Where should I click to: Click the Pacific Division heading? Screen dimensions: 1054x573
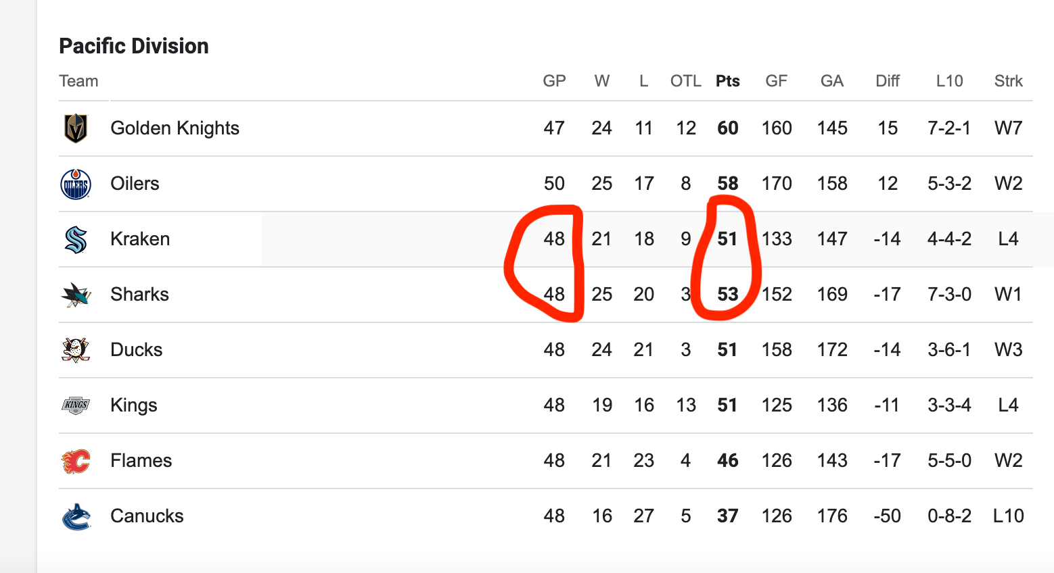click(x=134, y=46)
